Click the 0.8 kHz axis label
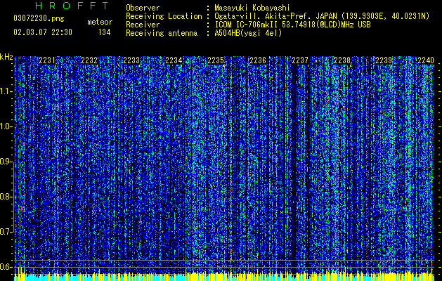The width and height of the screenshot is (442, 281). (x=6, y=197)
